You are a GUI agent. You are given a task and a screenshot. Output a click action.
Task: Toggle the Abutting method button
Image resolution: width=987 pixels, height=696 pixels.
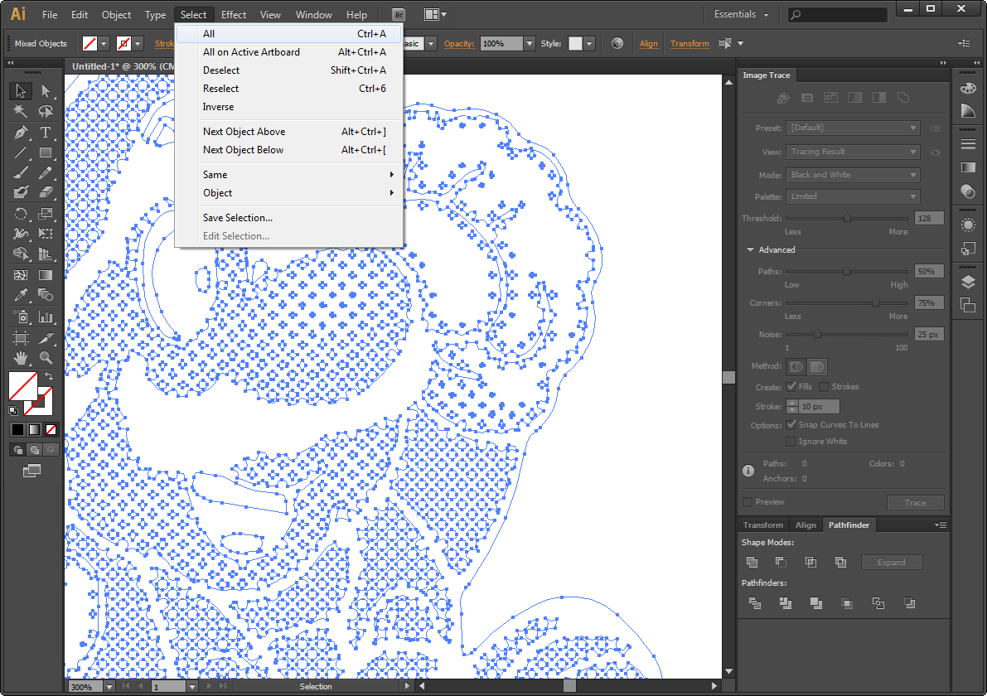point(796,366)
